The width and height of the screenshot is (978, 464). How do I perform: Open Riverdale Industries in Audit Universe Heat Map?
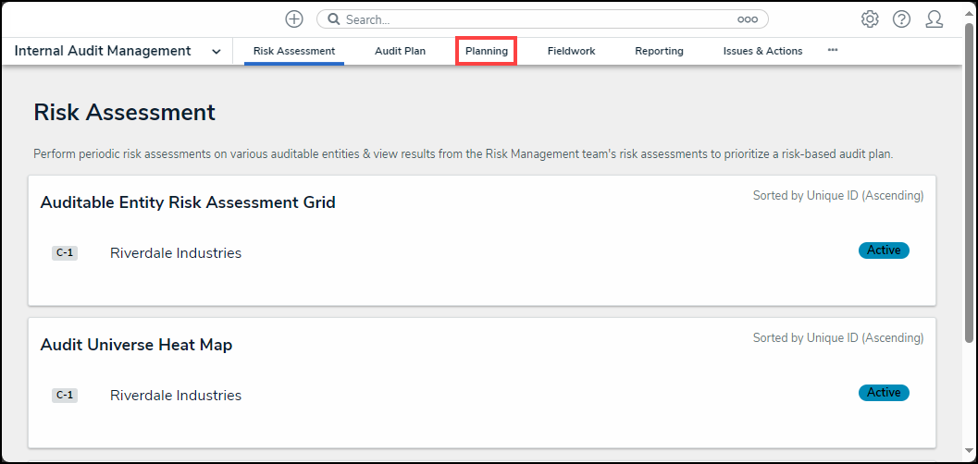(x=176, y=396)
